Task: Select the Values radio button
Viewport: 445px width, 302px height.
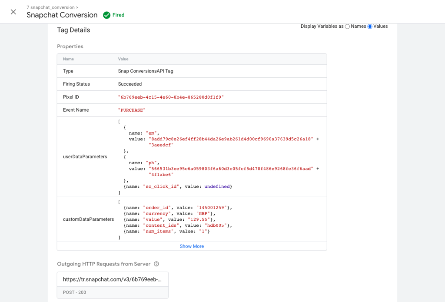Action: coord(370,27)
